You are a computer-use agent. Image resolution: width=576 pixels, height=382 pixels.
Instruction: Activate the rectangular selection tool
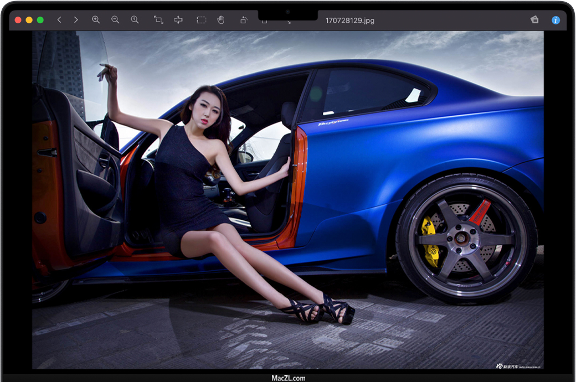[x=201, y=20]
